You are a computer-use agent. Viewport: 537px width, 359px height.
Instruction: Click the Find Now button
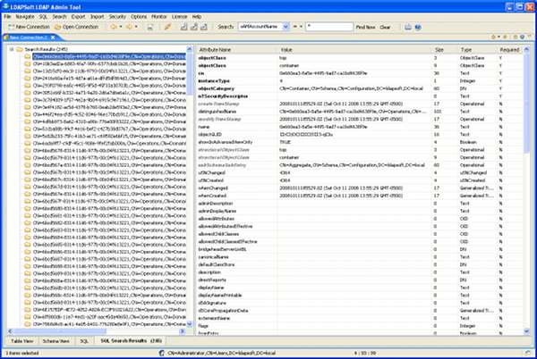[x=365, y=27]
